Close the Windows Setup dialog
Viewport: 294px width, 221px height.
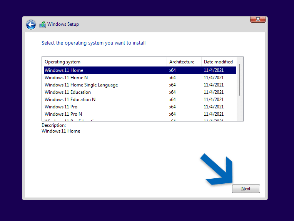tap(258, 19)
